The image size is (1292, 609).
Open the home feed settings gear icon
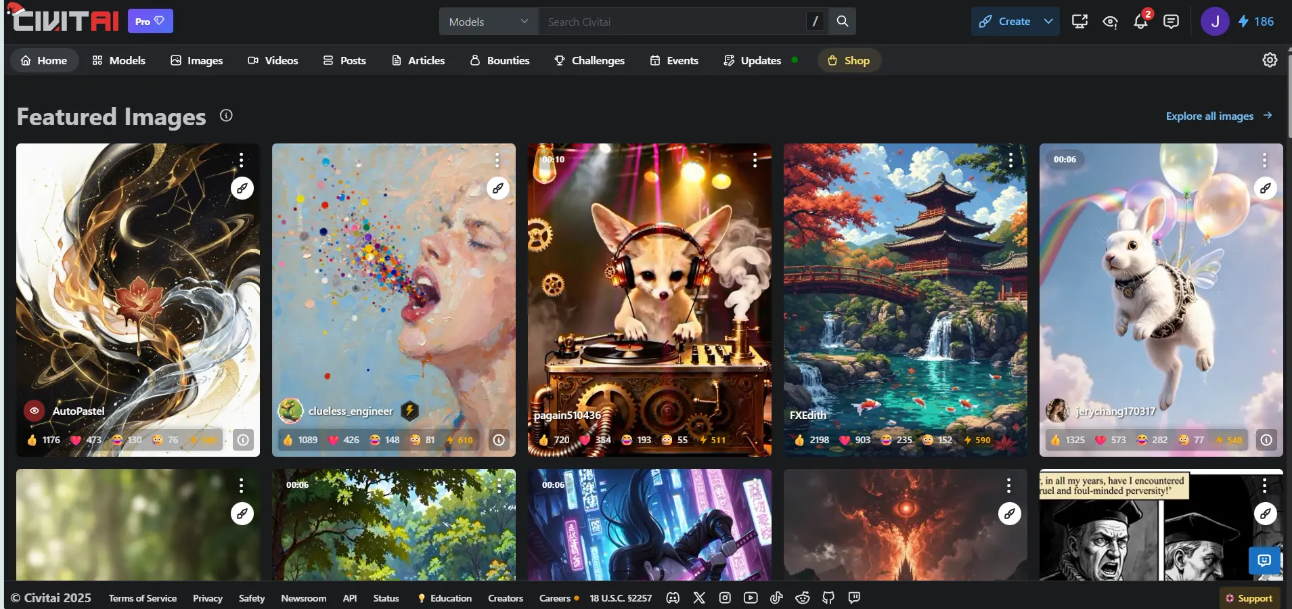1270,60
